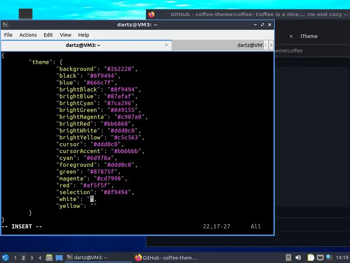Switch to workspace 2
This screenshot has width=350, height=263.
pos(24,258)
